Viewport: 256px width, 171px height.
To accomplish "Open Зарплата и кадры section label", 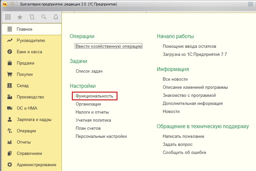I will coord(34,120).
